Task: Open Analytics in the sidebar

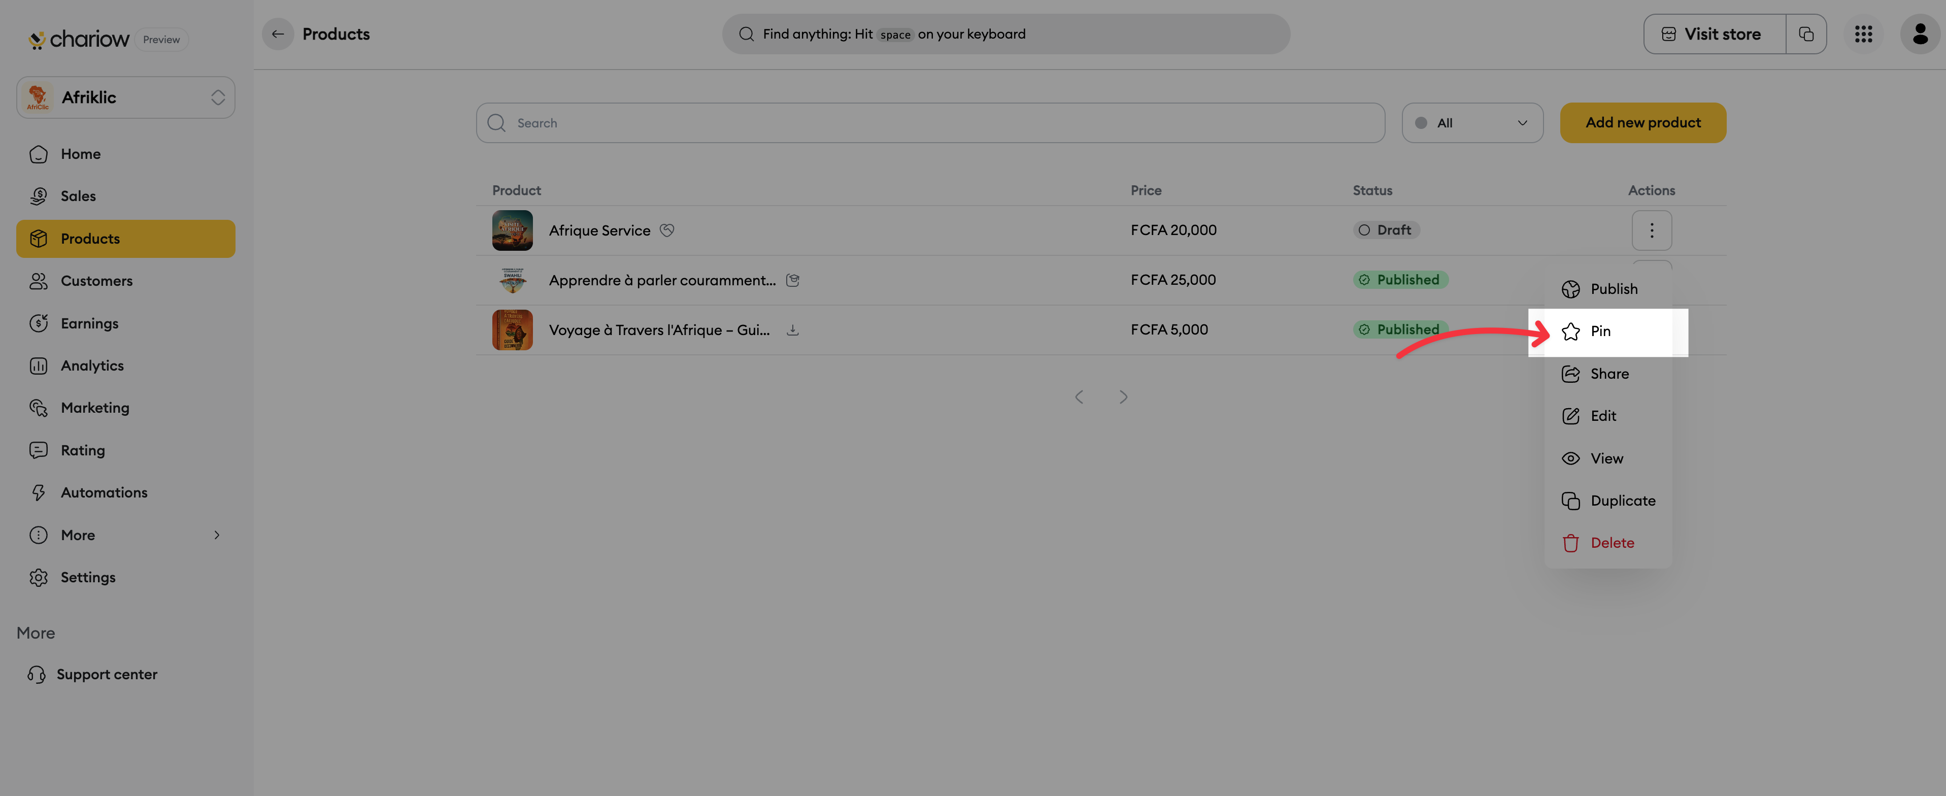Action: pos(125,366)
